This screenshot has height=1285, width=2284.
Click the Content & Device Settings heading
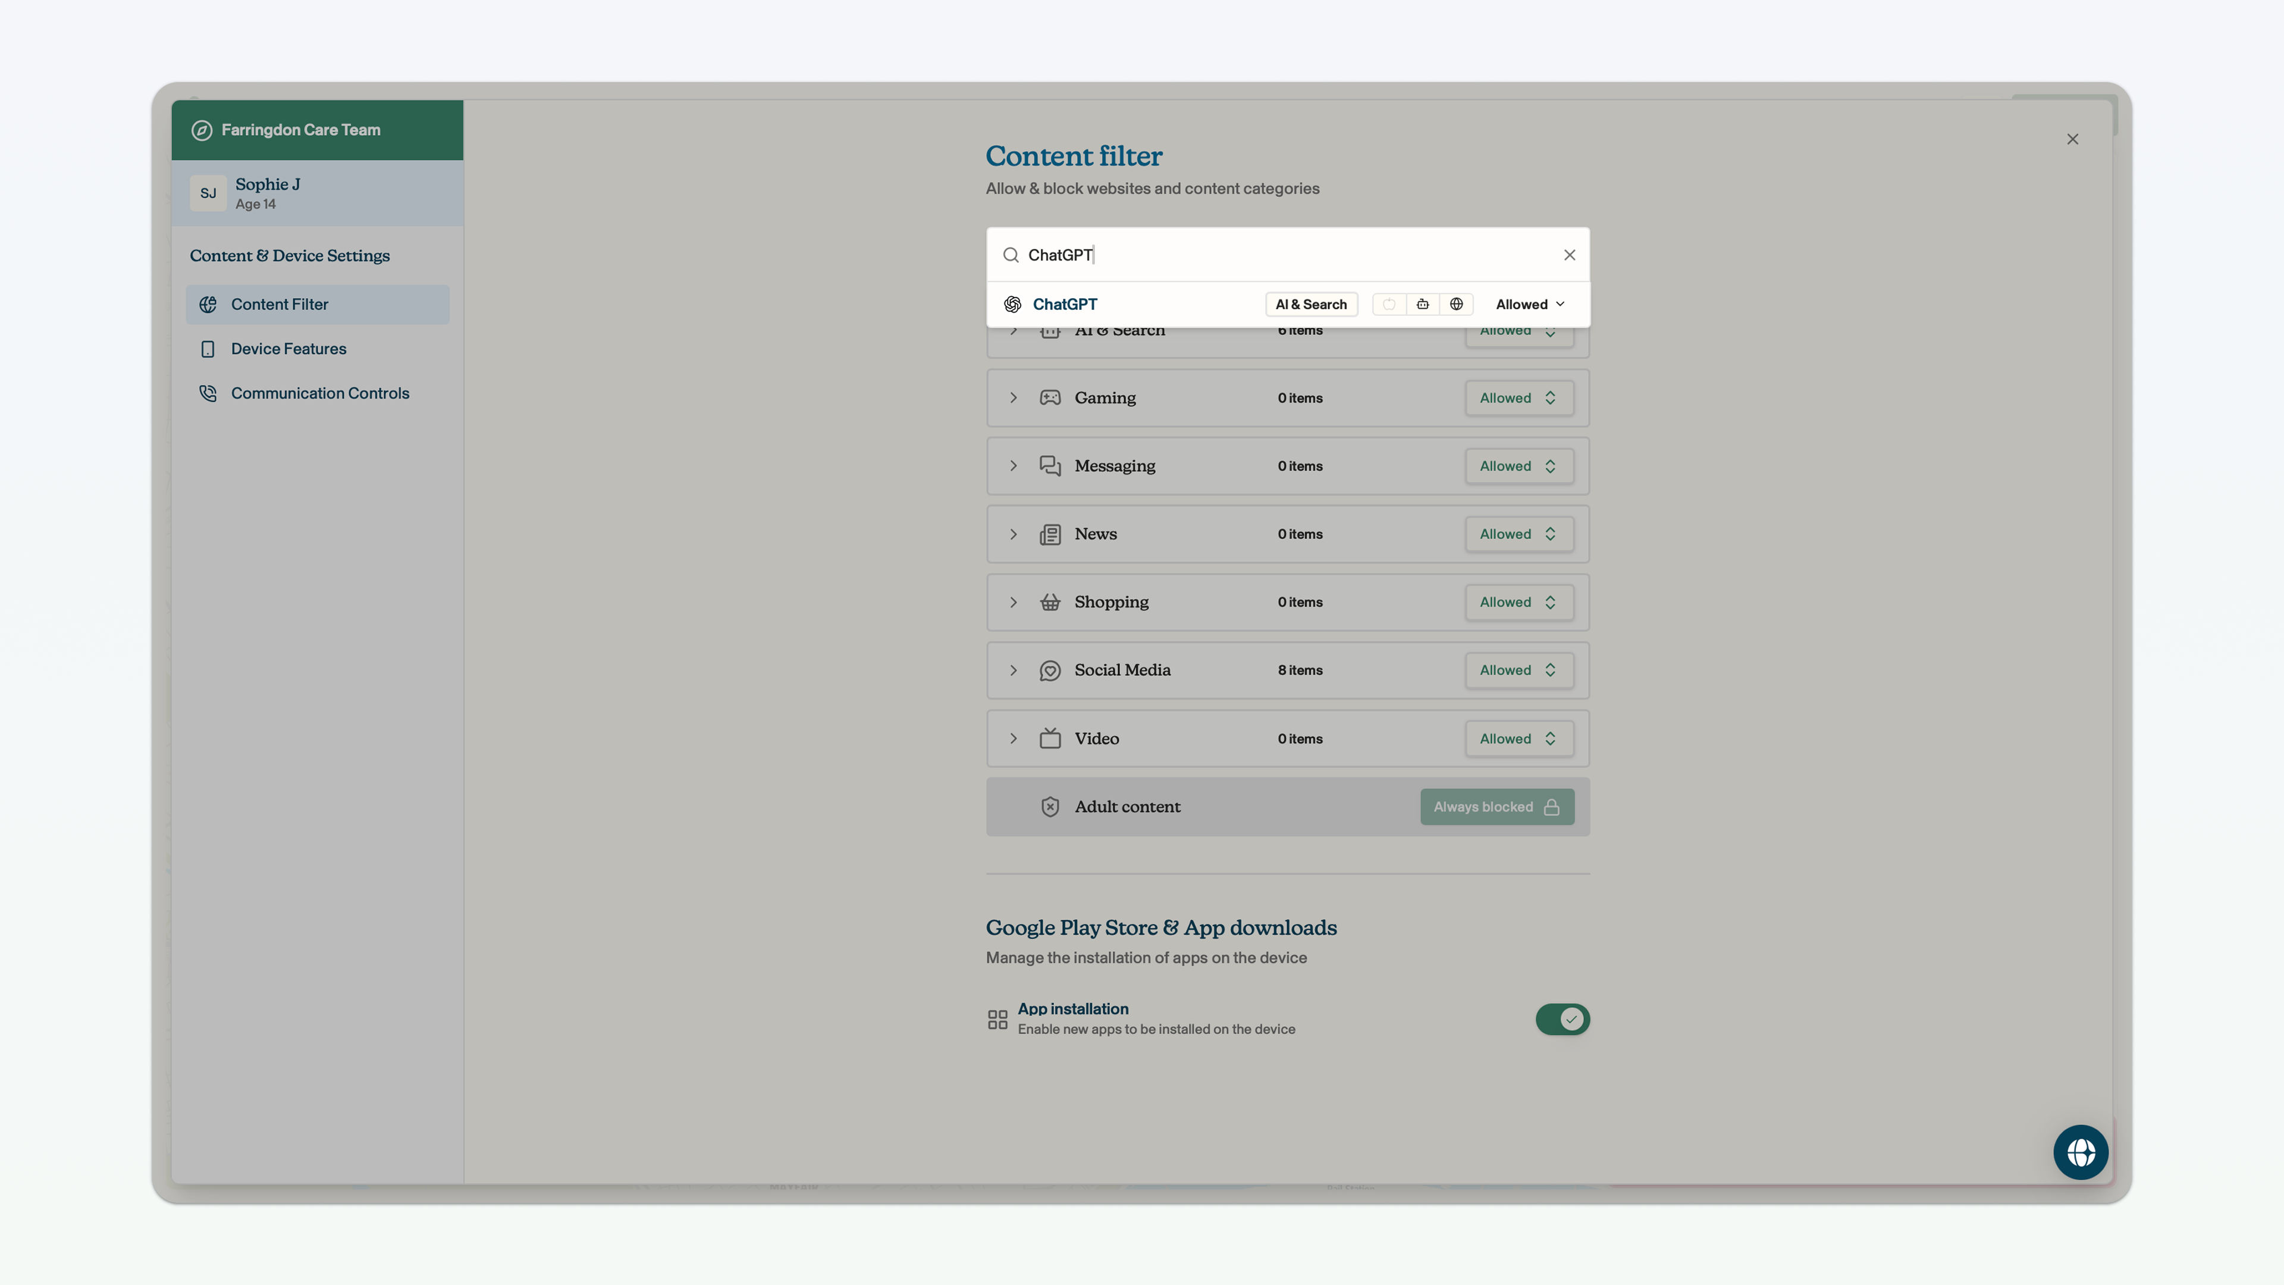[x=289, y=256]
